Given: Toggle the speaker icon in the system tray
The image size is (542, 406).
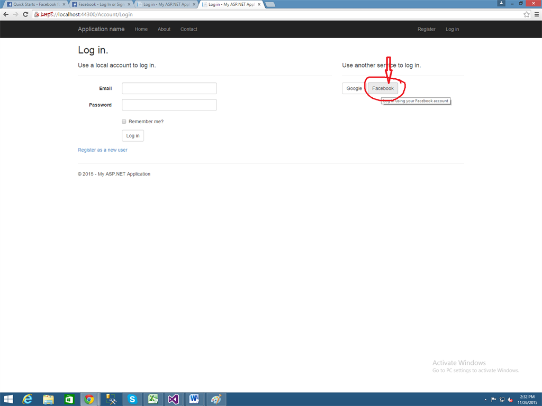Looking at the screenshot, I should [510, 400].
